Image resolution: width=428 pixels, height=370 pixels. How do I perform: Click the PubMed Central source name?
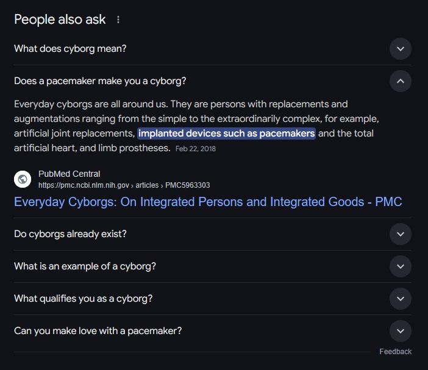tap(69, 174)
